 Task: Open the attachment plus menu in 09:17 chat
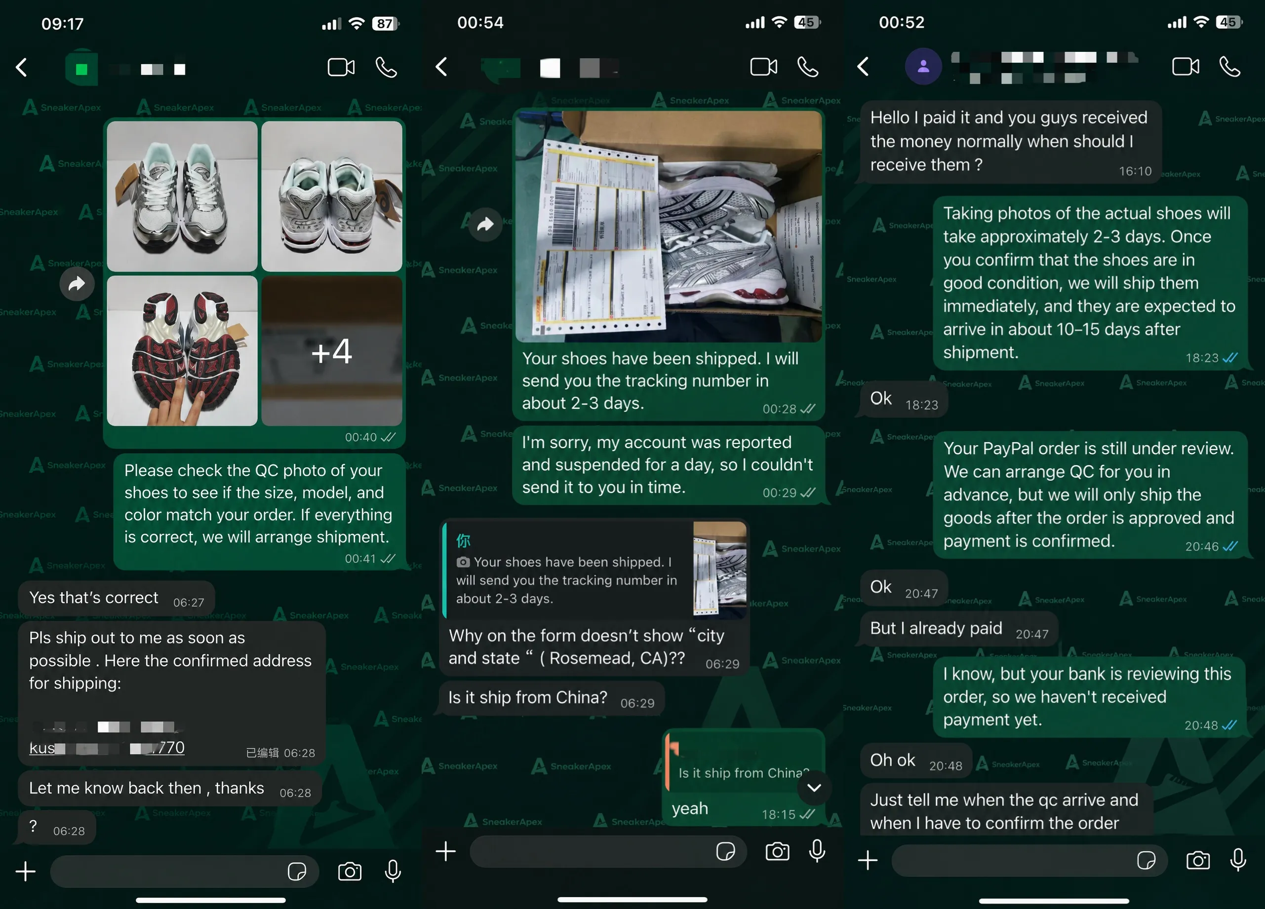coord(26,871)
